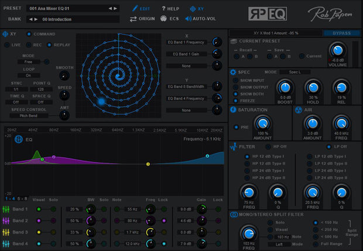
Task: Open the SPEC MODE Spec L dropdown
Action: click(x=294, y=72)
